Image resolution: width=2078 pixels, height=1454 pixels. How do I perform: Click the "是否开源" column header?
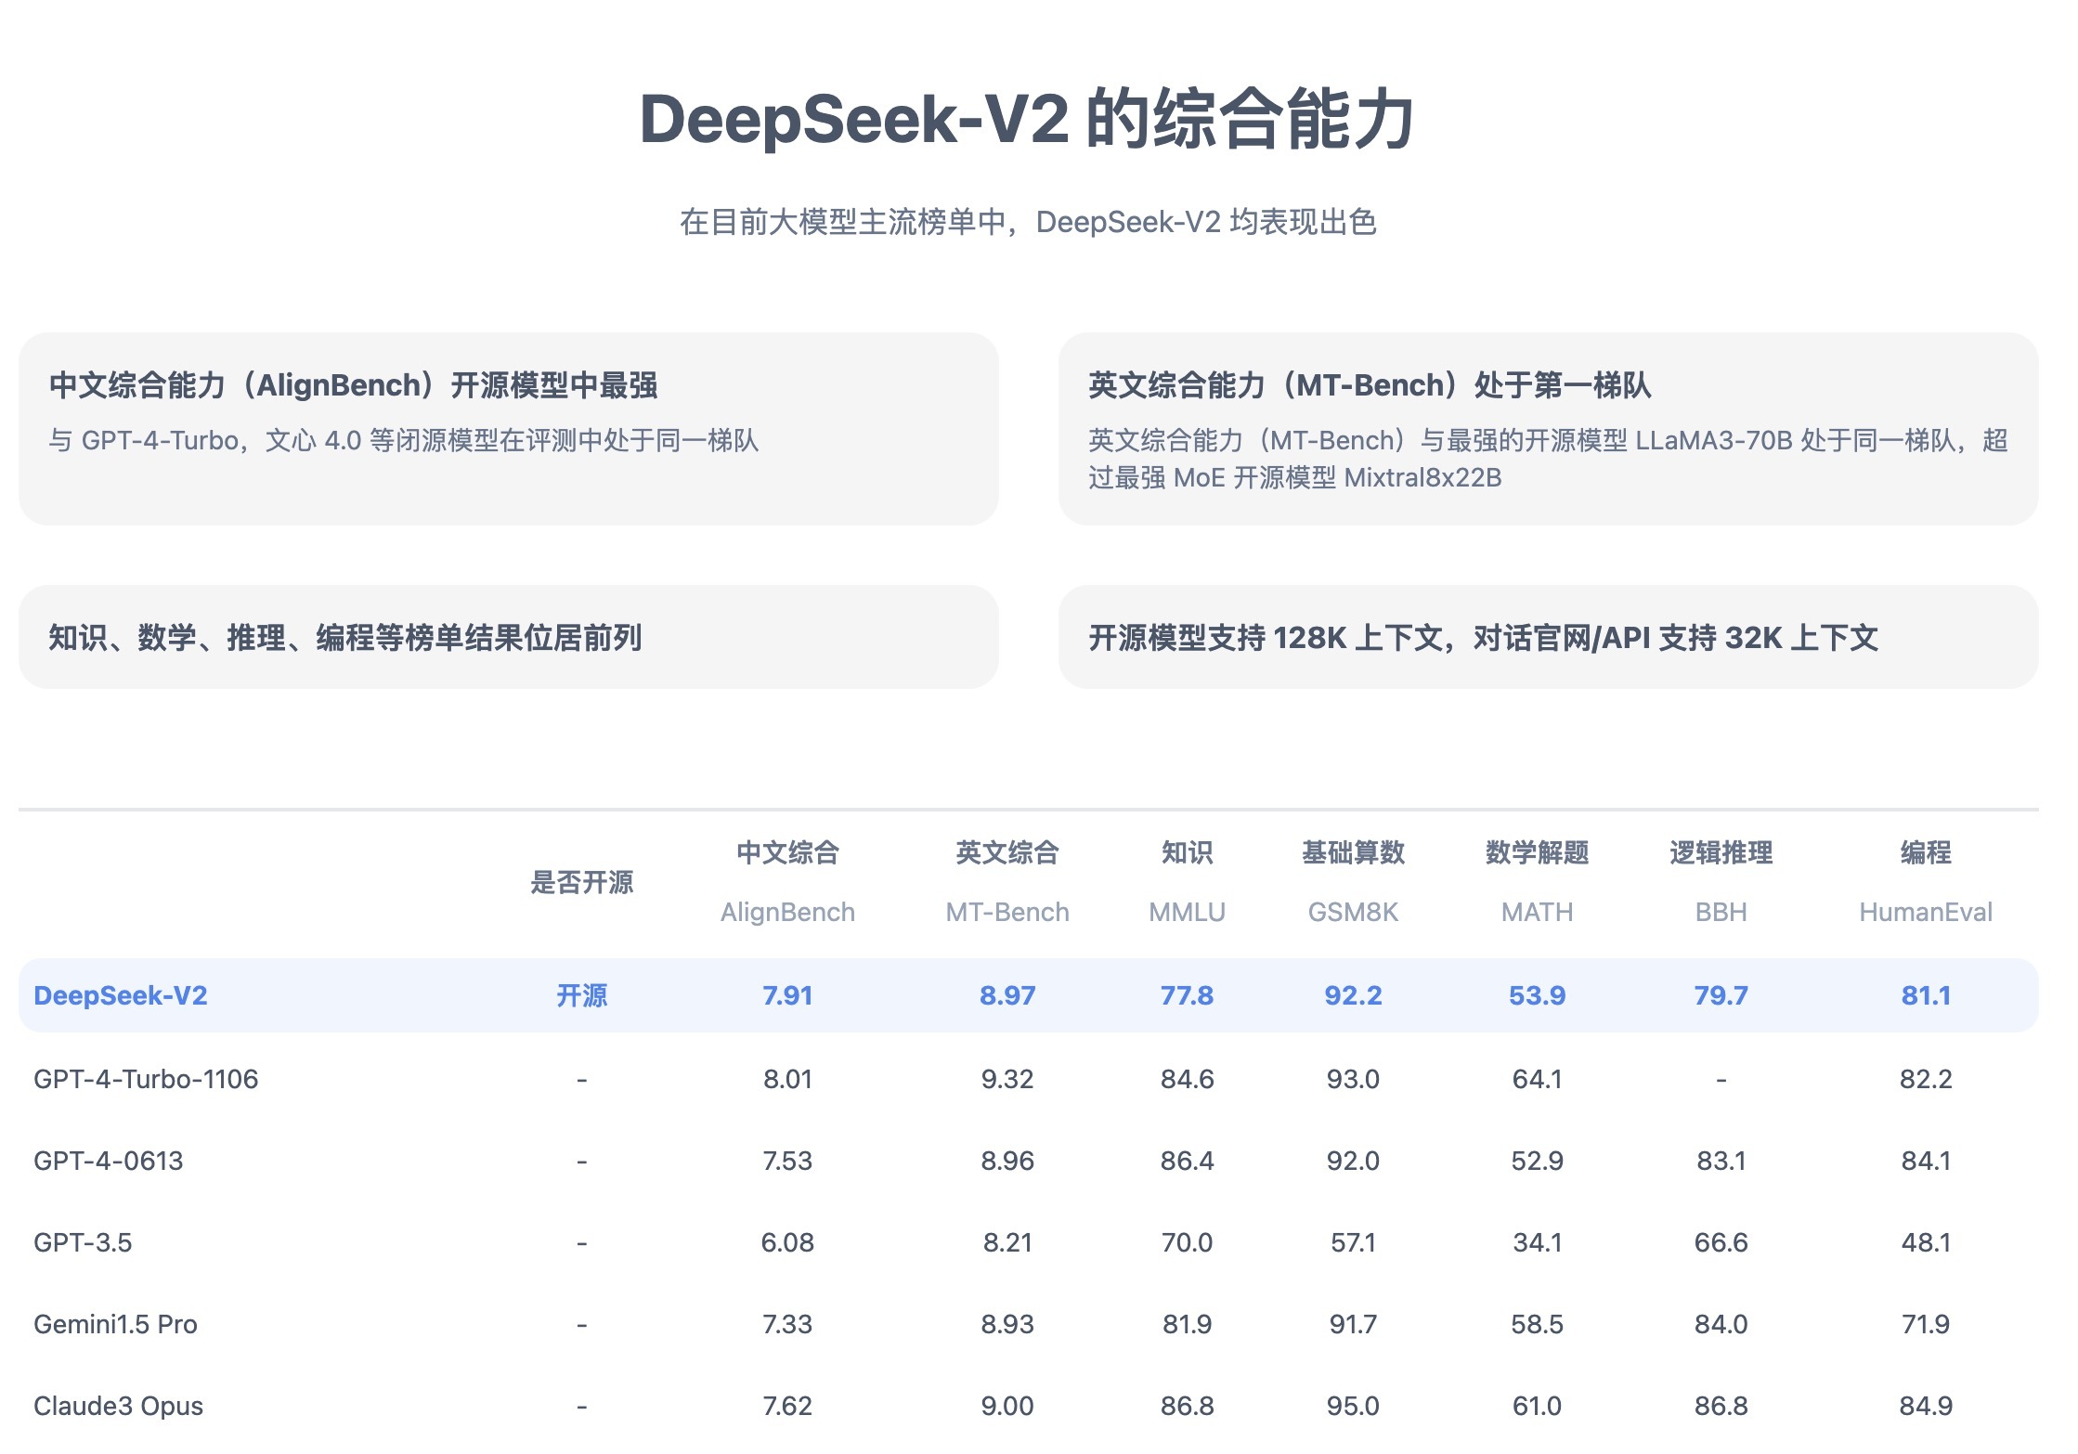click(x=581, y=882)
